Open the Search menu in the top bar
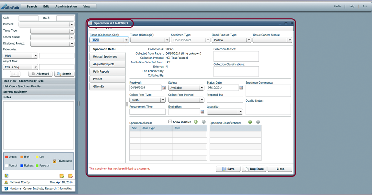Viewport: 372px width, 195px height. [31, 6]
